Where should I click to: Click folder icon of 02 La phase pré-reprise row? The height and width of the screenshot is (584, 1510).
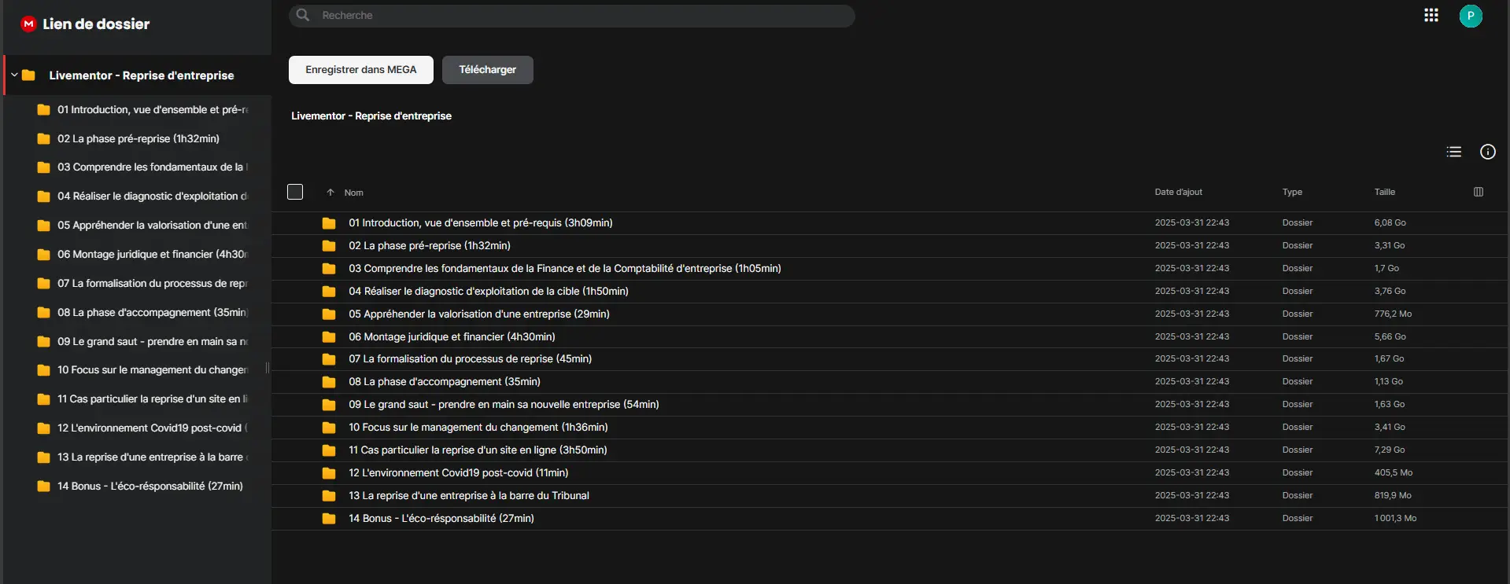329,246
